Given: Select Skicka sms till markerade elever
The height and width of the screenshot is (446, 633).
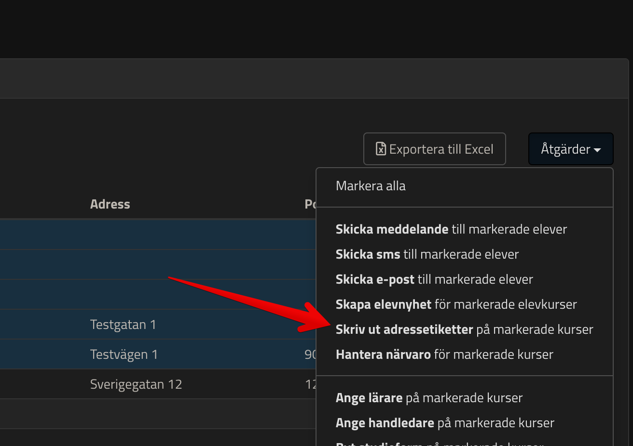Looking at the screenshot, I should [427, 254].
